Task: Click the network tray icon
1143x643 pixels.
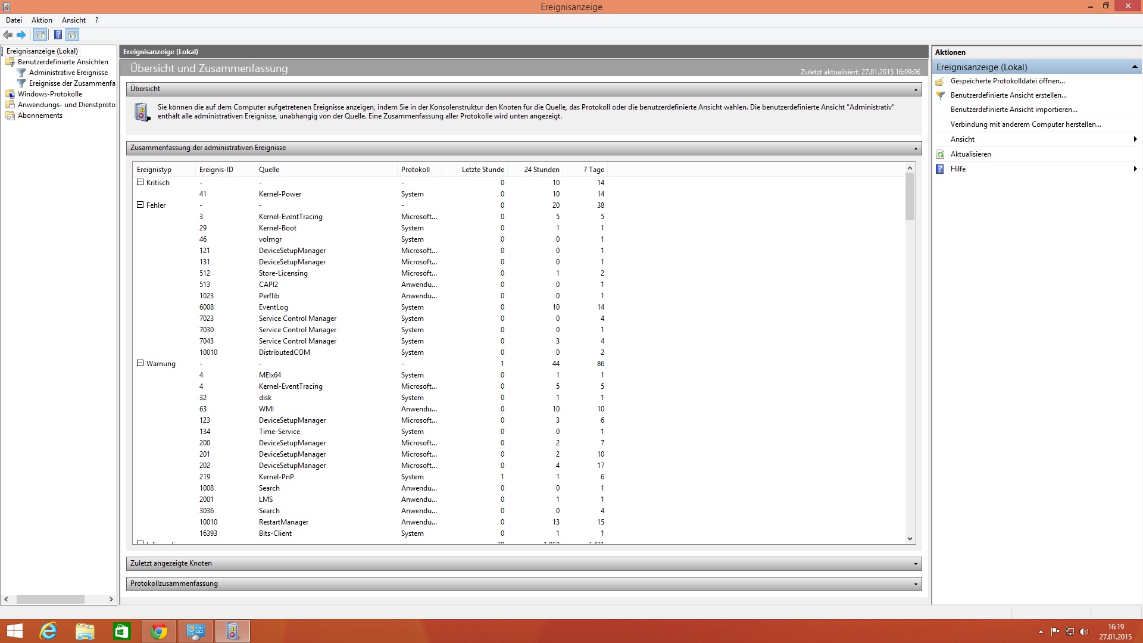Action: coord(1070,632)
